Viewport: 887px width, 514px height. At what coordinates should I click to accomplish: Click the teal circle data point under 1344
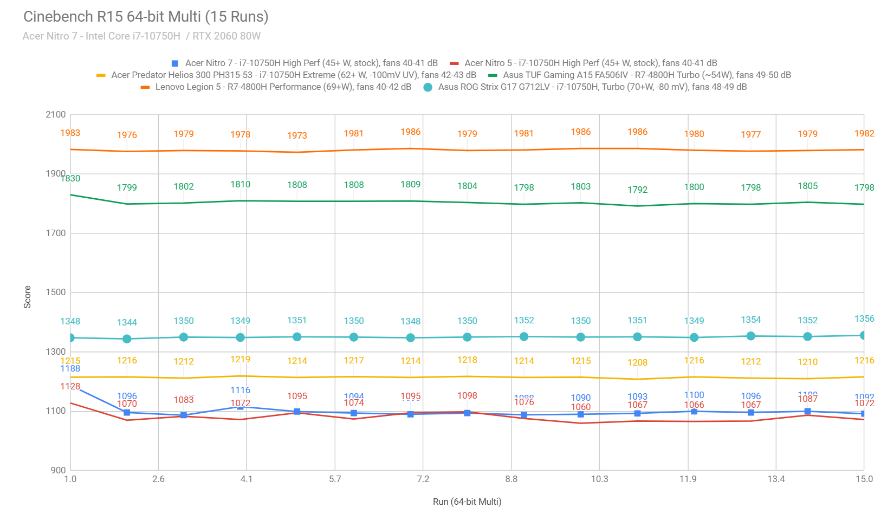pyautogui.click(x=127, y=339)
